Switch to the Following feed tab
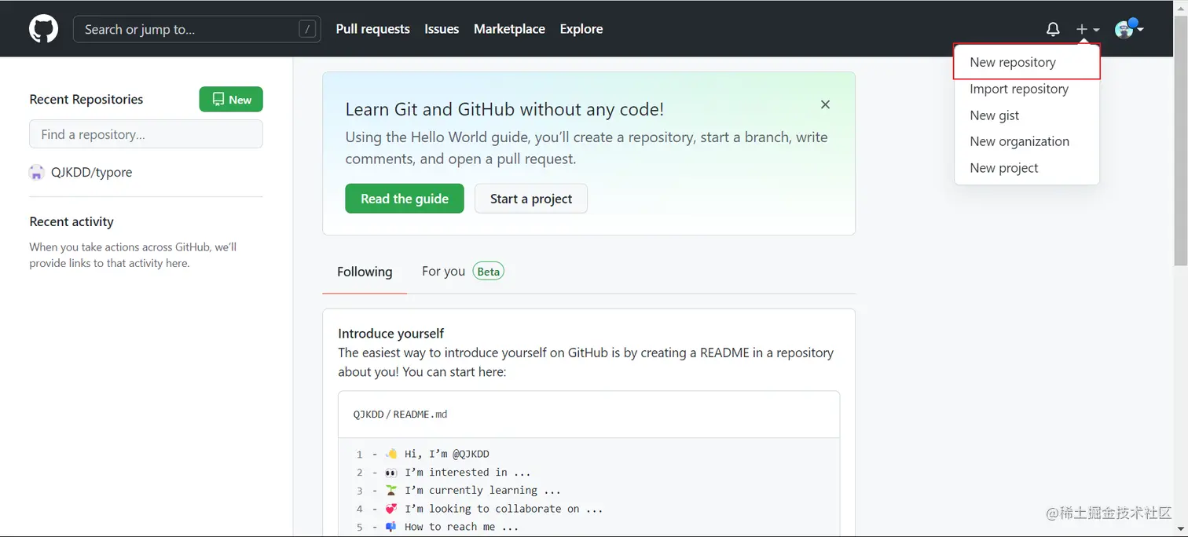This screenshot has width=1188, height=537. [x=365, y=272]
